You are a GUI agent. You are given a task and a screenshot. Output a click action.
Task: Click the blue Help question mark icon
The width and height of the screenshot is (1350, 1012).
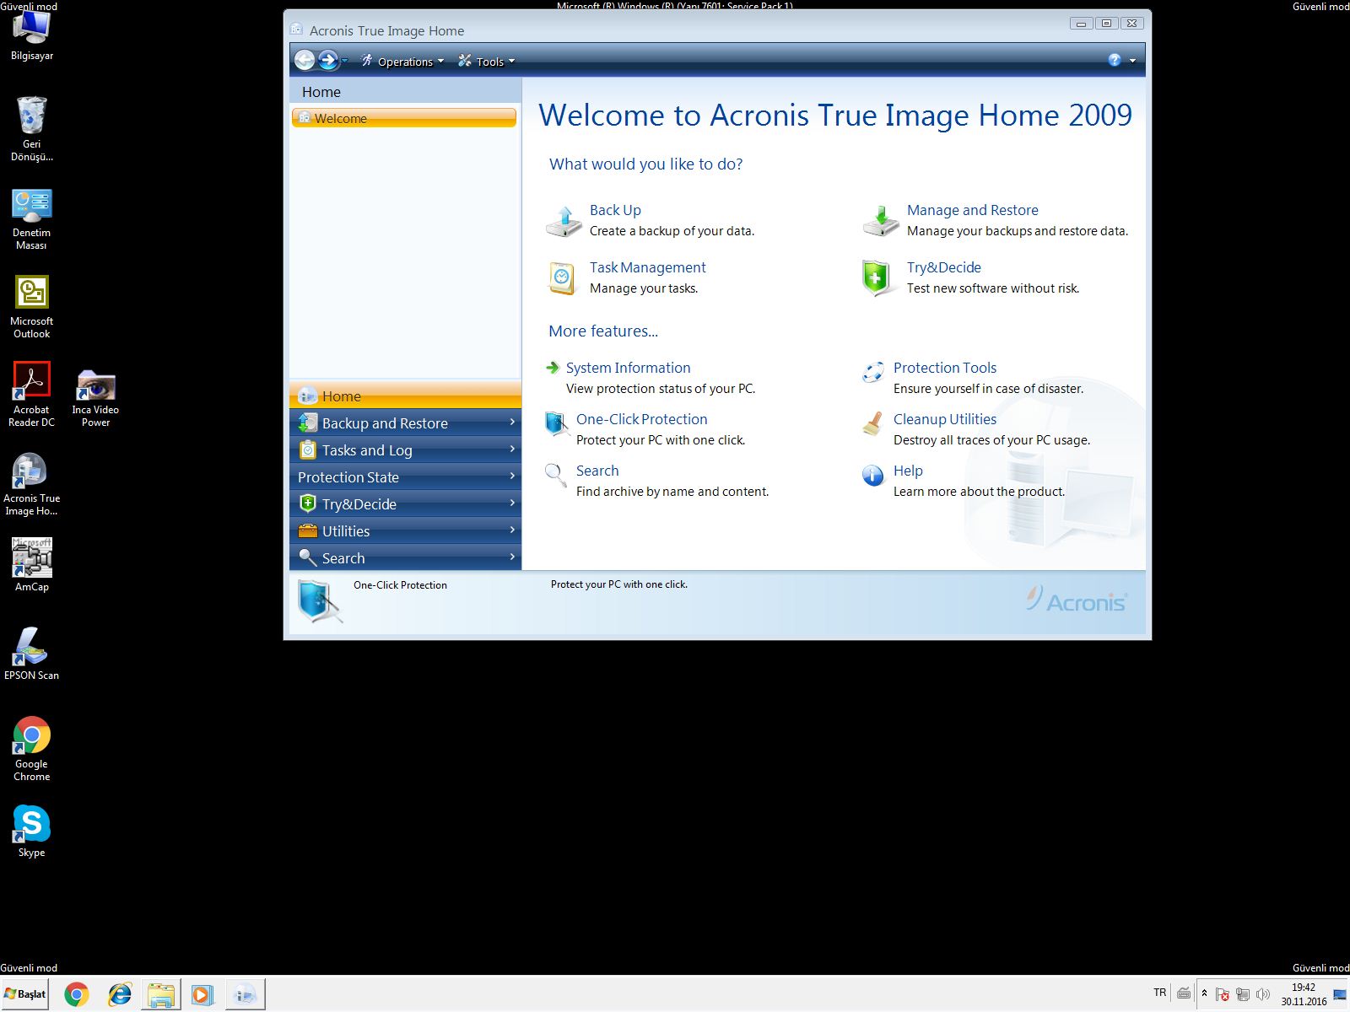point(1115,60)
